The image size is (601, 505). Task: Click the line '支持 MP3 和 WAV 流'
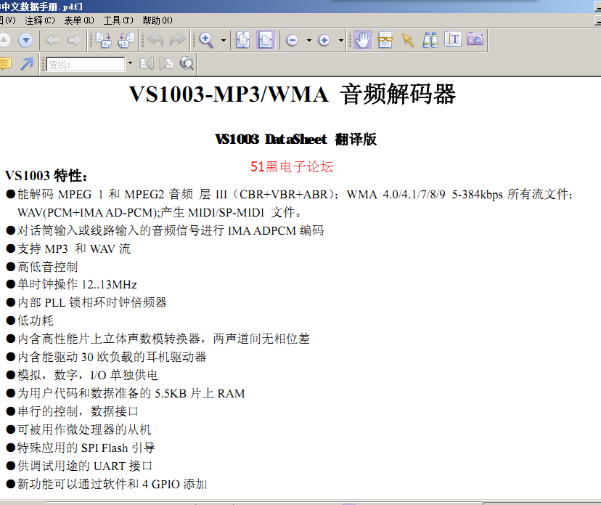(x=74, y=249)
